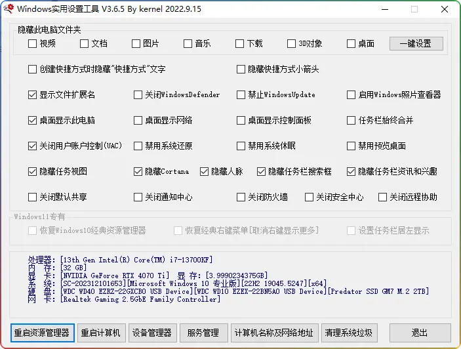Open 计算机名称及网络地址
This screenshot has height=349, width=461.
(275, 333)
